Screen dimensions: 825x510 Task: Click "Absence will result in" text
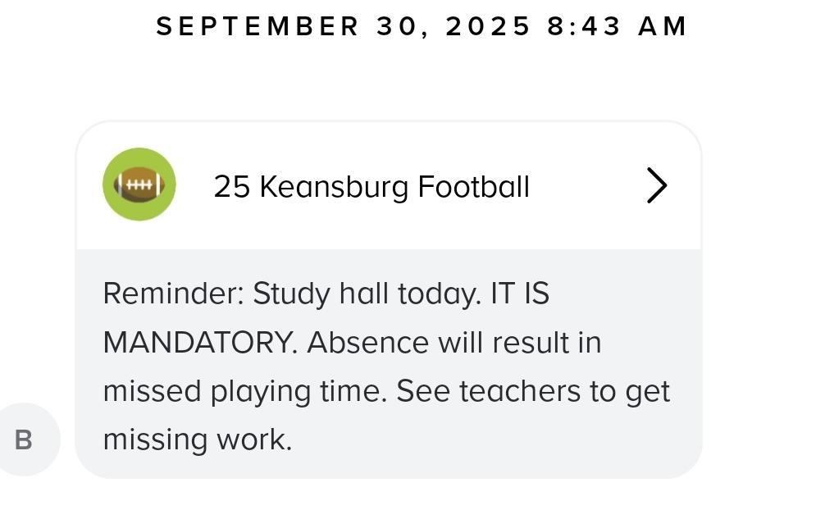click(x=454, y=342)
